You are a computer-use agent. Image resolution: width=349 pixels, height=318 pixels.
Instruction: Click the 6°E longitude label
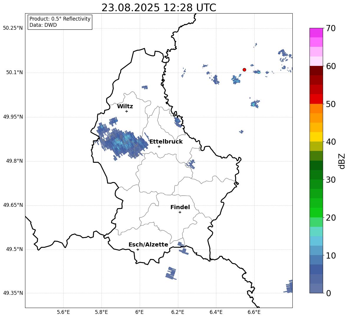tap(139, 312)
